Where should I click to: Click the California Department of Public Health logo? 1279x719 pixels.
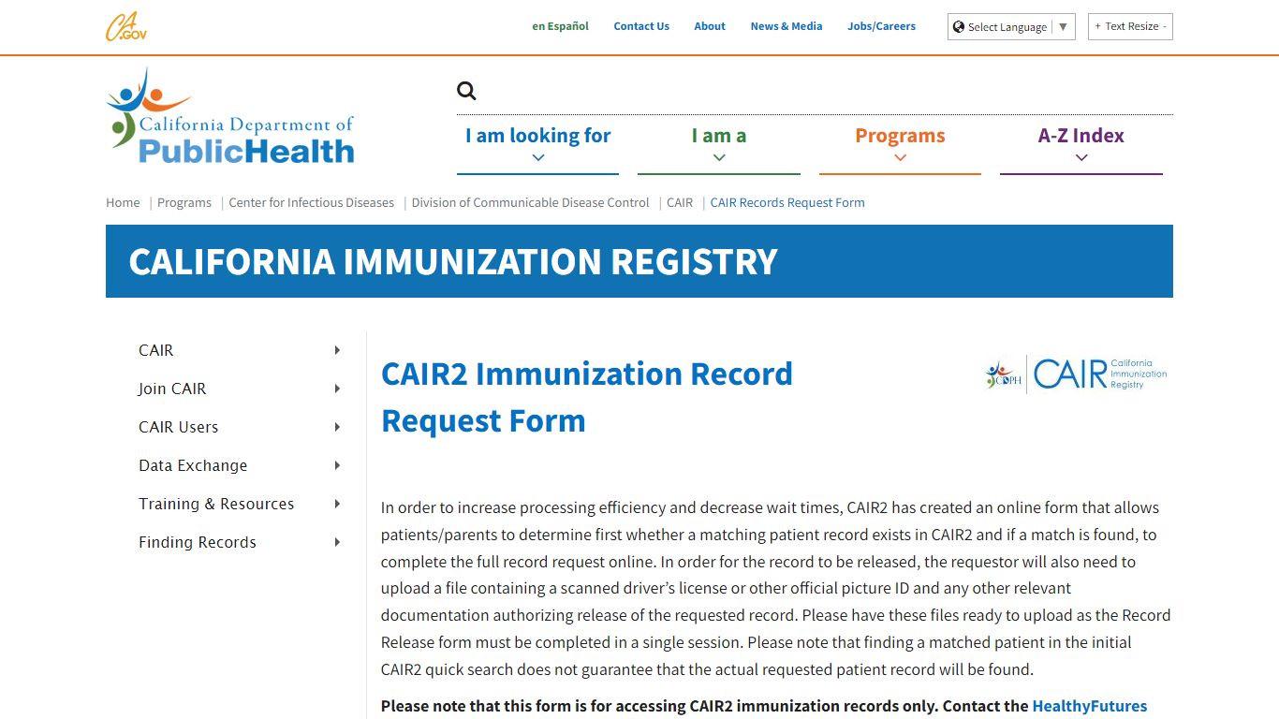[230, 116]
